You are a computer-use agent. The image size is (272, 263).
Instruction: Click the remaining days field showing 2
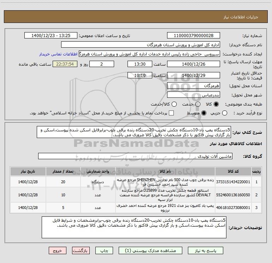tap(102, 64)
